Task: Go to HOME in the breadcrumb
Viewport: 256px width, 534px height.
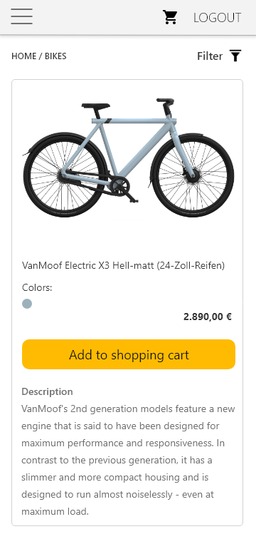Action: pyautogui.click(x=23, y=56)
